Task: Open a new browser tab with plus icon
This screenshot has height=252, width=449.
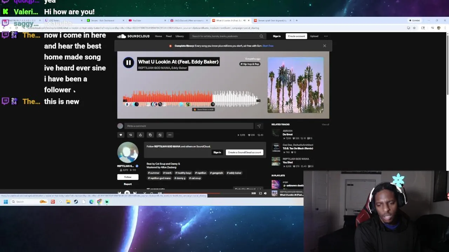Action: [296, 20]
